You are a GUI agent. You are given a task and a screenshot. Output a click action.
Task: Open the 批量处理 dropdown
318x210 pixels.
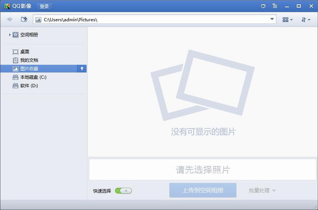262,190
